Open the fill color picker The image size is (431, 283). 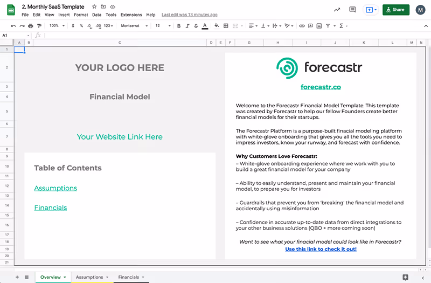point(217,26)
